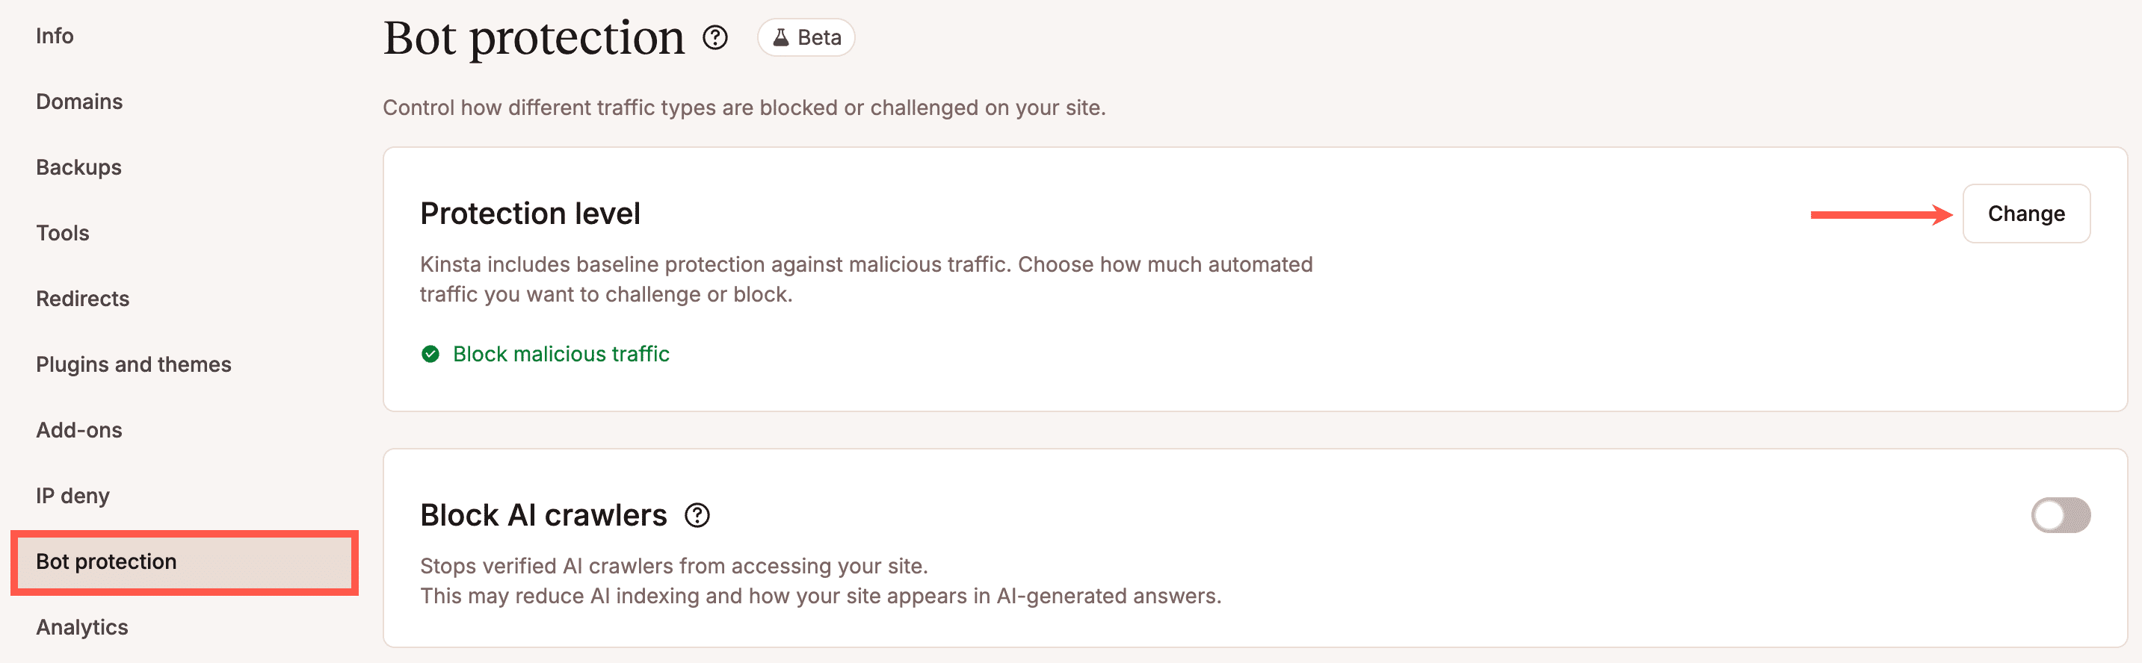2142x663 pixels.
Task: Click the flask icon in the Beta badge
Action: click(780, 37)
